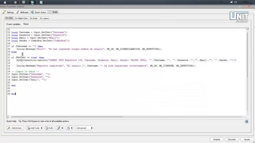
Task: Click the 'local Username' declaration on line 02
Action: point(39,32)
